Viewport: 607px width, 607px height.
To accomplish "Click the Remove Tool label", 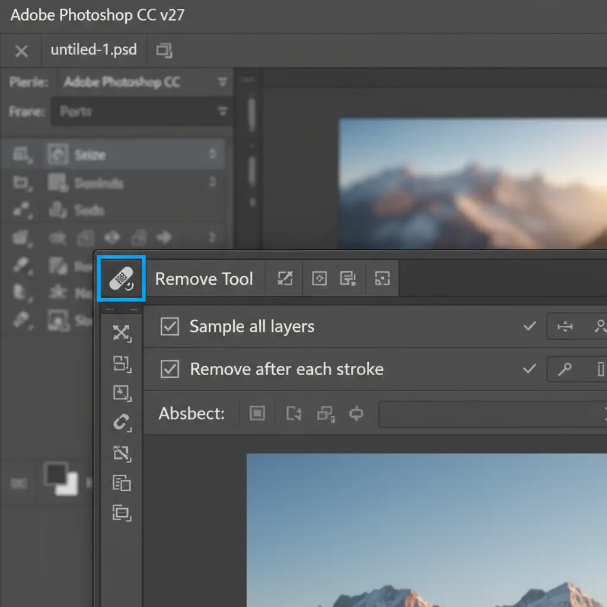I will click(204, 279).
